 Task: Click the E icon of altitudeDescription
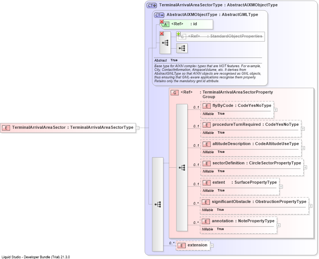(x=207, y=144)
